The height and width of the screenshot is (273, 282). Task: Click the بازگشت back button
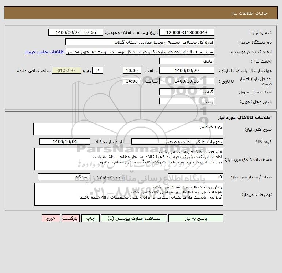click(x=70, y=218)
